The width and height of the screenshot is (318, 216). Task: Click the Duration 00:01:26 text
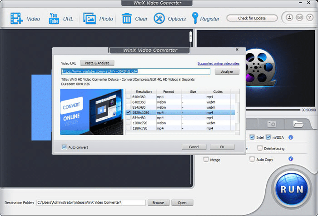coord(75,84)
